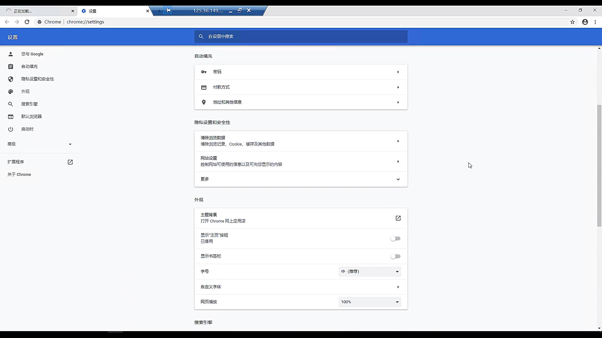The height and width of the screenshot is (338, 602).
Task: Click the location pin icon for 地址和其他信息
Action: 203,102
